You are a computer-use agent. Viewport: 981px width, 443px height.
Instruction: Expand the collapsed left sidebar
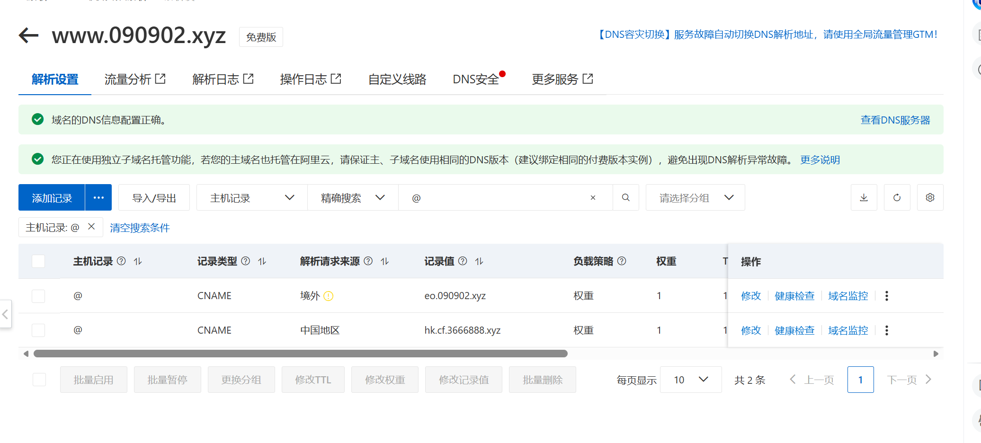coord(5,314)
